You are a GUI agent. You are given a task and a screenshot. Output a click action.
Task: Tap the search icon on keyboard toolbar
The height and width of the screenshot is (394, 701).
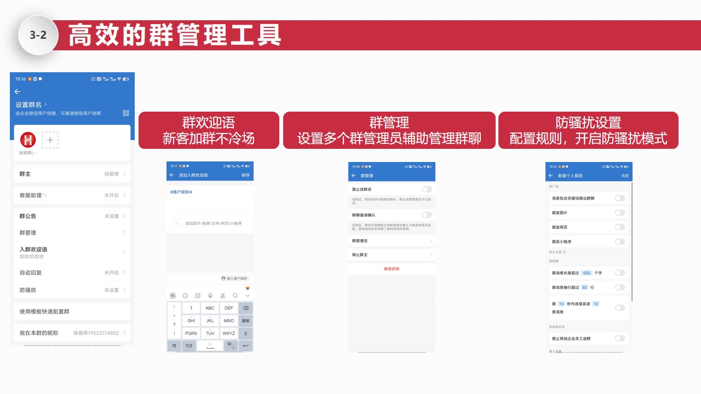[x=235, y=296]
